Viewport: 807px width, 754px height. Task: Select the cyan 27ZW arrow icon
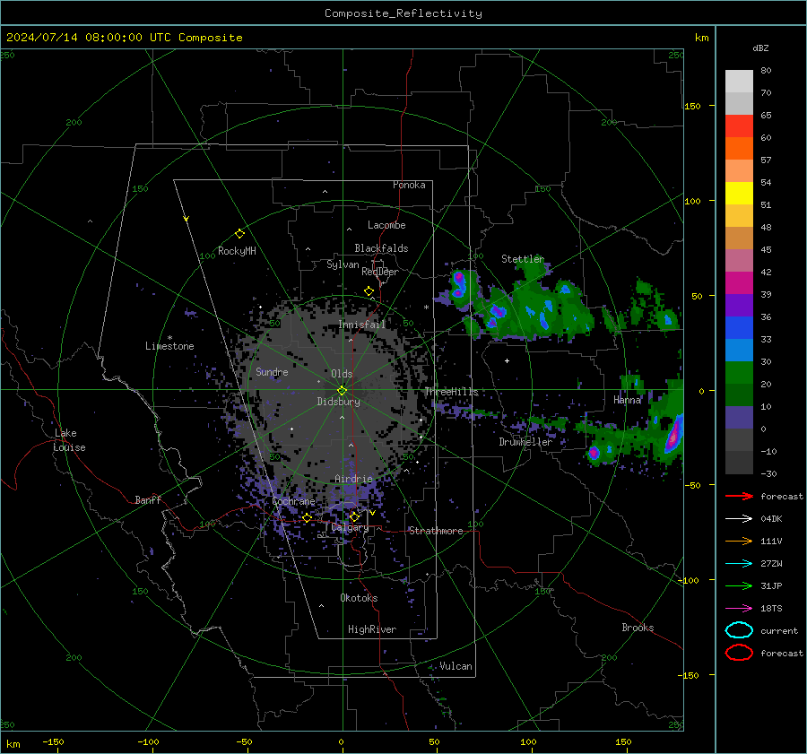(x=739, y=564)
